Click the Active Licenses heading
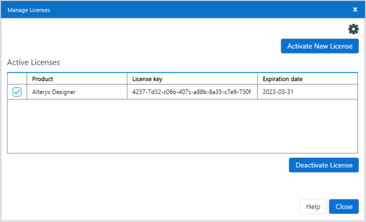This screenshot has width=366, height=222. pyautogui.click(x=34, y=62)
